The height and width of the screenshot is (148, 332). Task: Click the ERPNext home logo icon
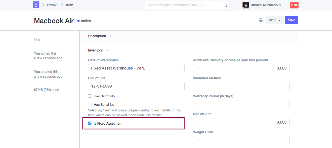coord(36,5)
